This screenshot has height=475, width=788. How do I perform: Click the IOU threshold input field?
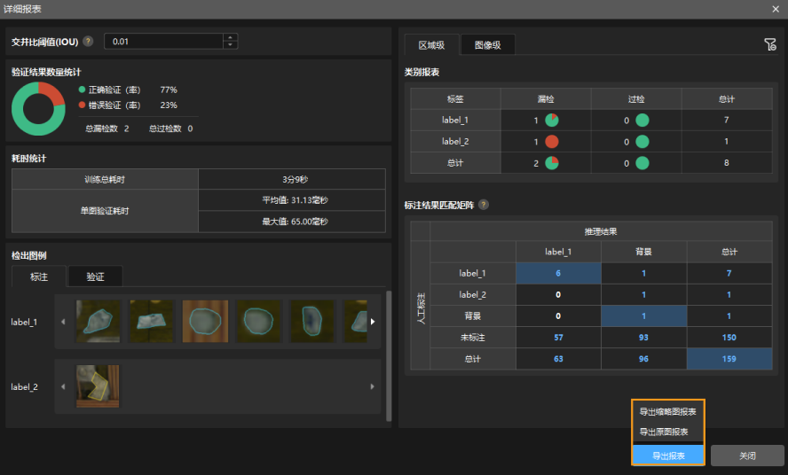coord(163,41)
